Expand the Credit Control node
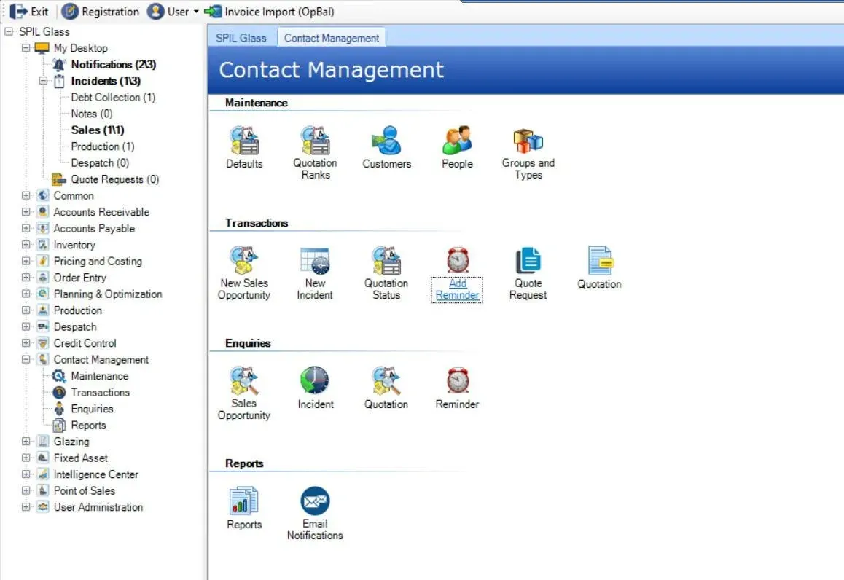The width and height of the screenshot is (844, 580). 26,343
